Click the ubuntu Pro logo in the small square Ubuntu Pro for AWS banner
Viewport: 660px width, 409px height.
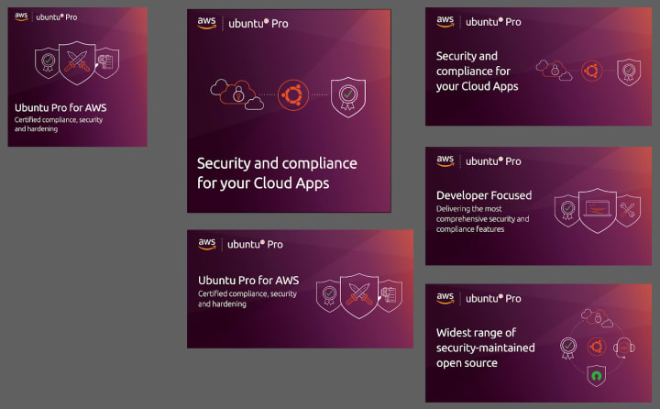[57, 17]
